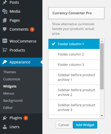
Task: Open the Plugins menu
Action: (21, 118)
